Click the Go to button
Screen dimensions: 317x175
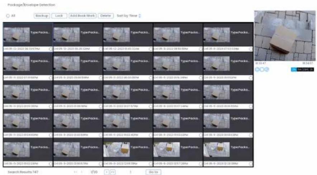pos(153,172)
